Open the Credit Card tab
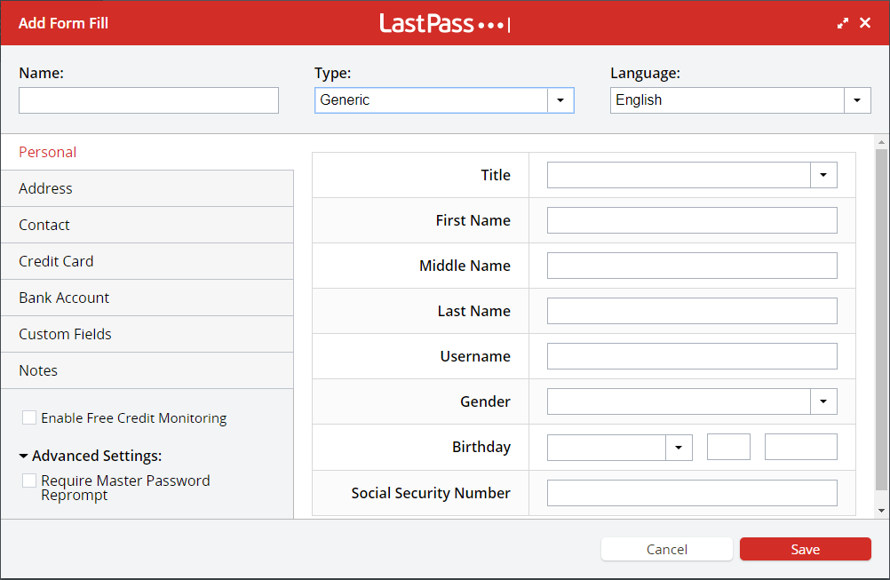 (x=56, y=261)
